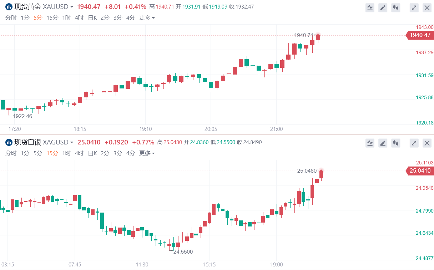
Task: Expand gold chart to fullscreen
Action: (x=414, y=7)
